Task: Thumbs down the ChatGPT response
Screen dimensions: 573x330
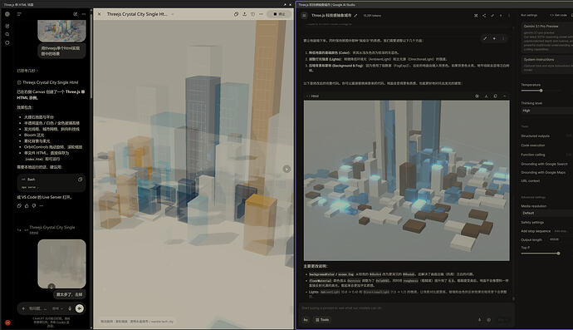Action: 34,206
